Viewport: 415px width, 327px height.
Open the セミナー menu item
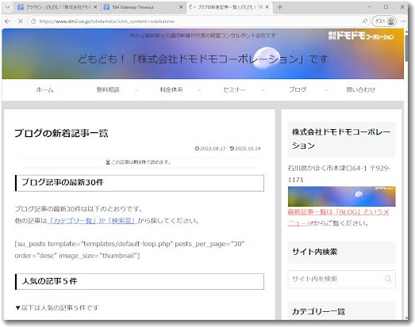(x=235, y=89)
